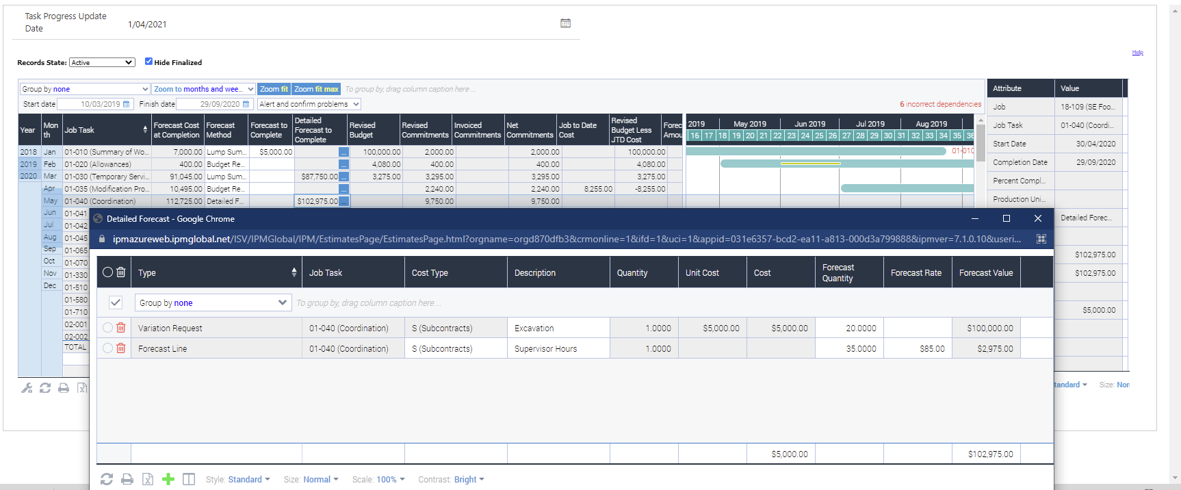Image resolution: width=1181 pixels, height=490 pixels.
Task: Print the Detailed Forecast grid
Action: click(x=127, y=479)
